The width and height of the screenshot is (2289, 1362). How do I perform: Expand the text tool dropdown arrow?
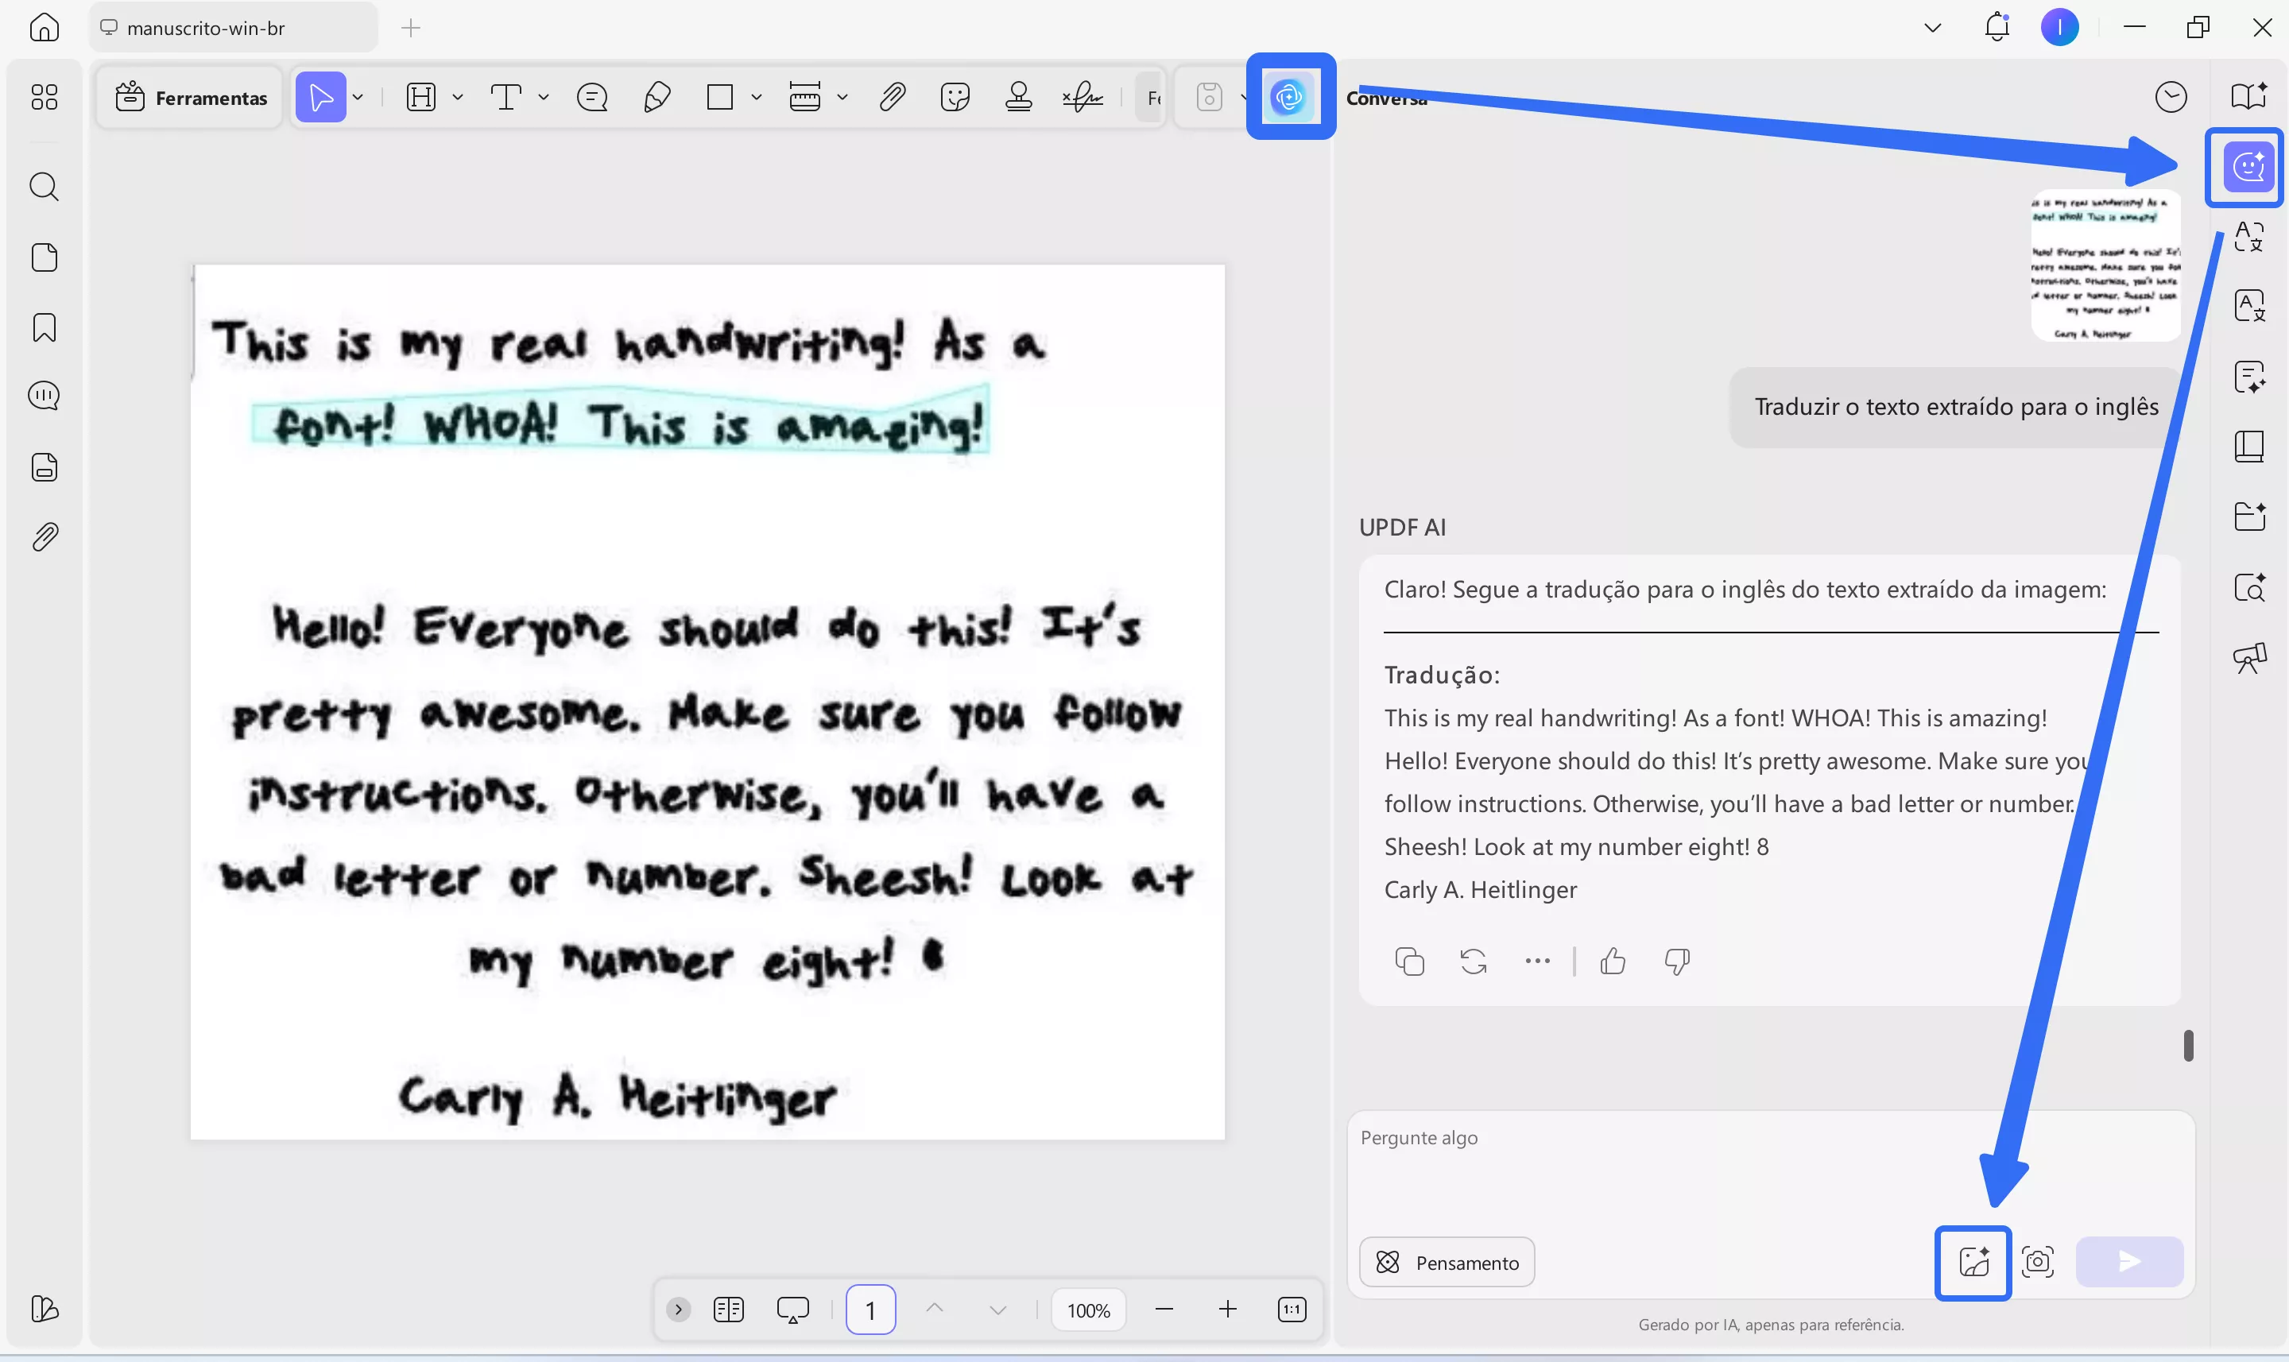544,96
